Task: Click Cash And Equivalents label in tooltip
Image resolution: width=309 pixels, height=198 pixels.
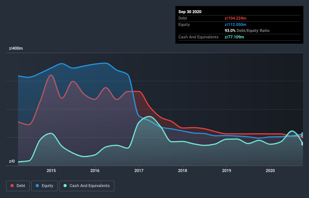Action: click(x=198, y=37)
